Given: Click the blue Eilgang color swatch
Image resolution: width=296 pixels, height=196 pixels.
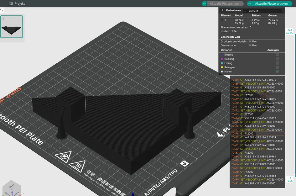Looking at the screenshot, I should point(222,55).
